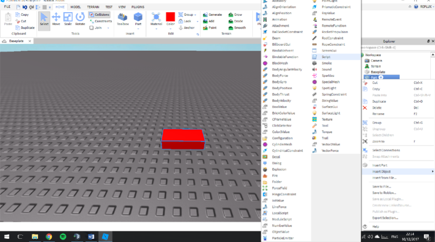Screen dimensions: 435x242
Task: Click Duplicate in the context menu
Action: [379, 101]
